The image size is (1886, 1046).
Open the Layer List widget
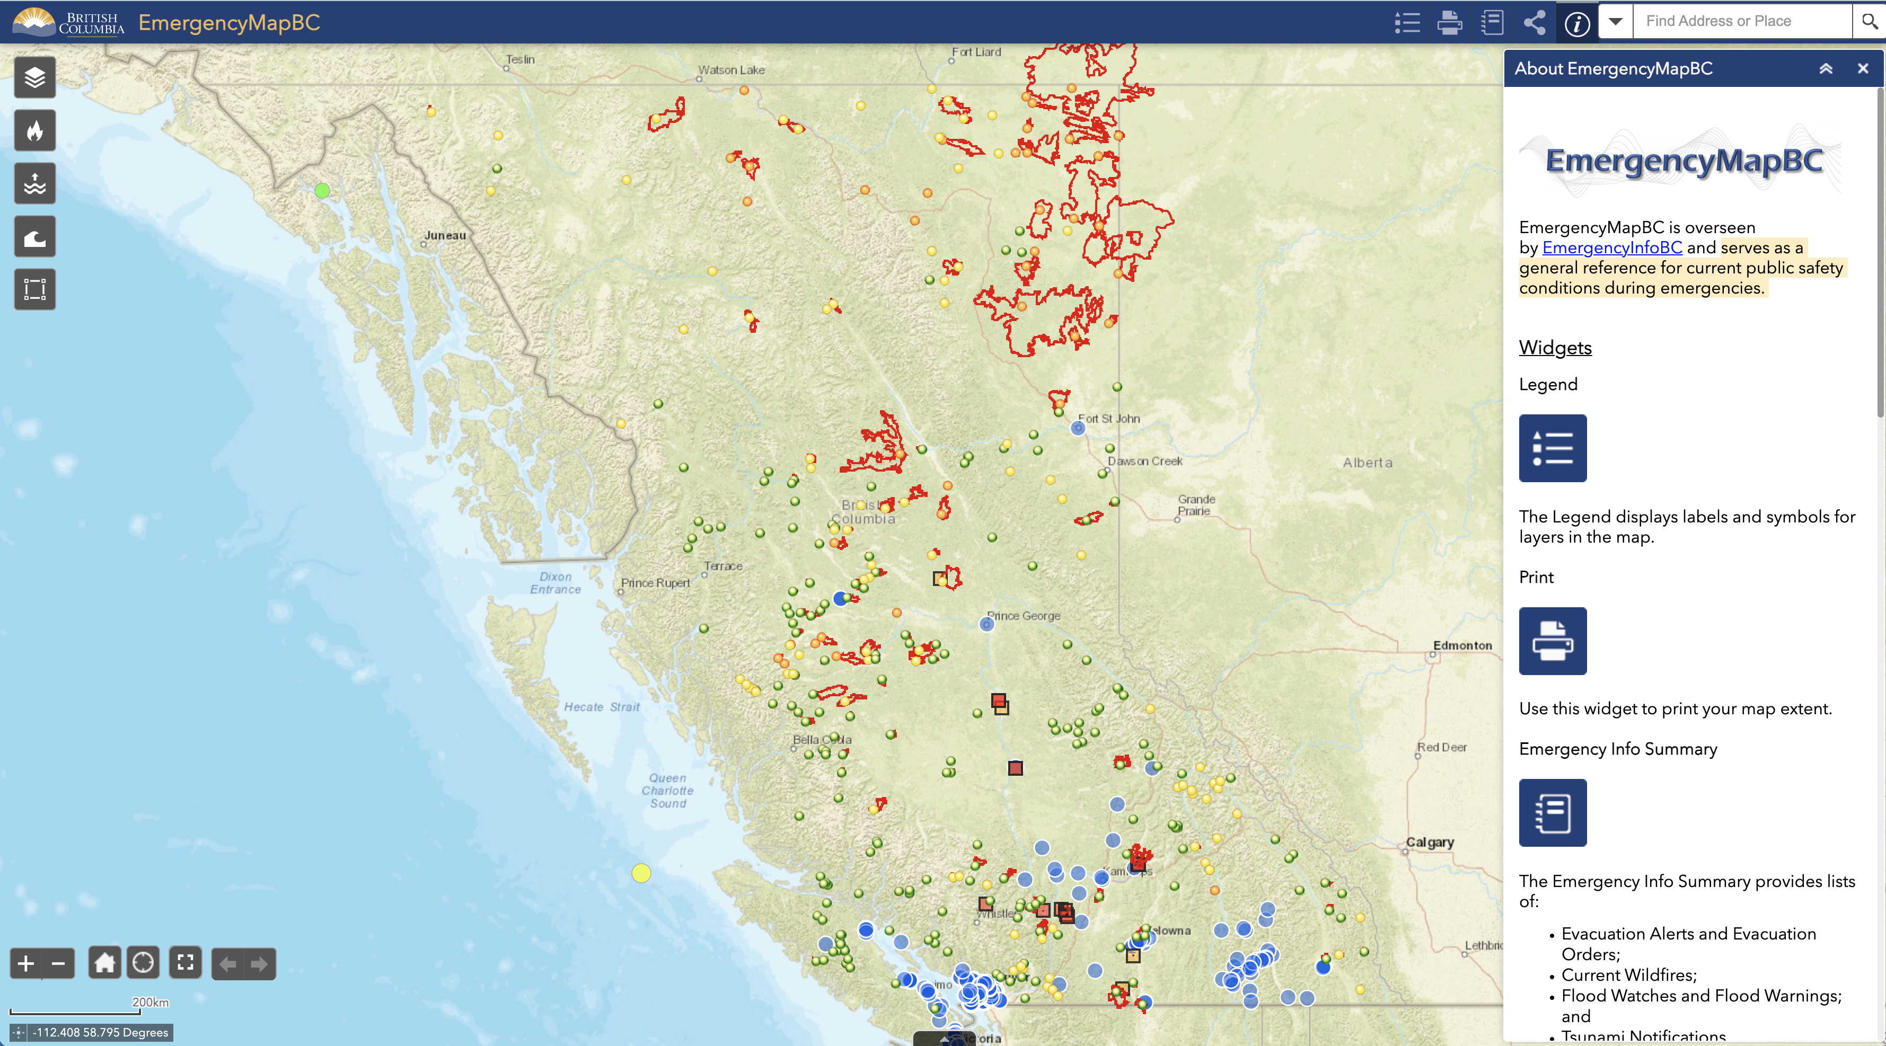tap(34, 77)
